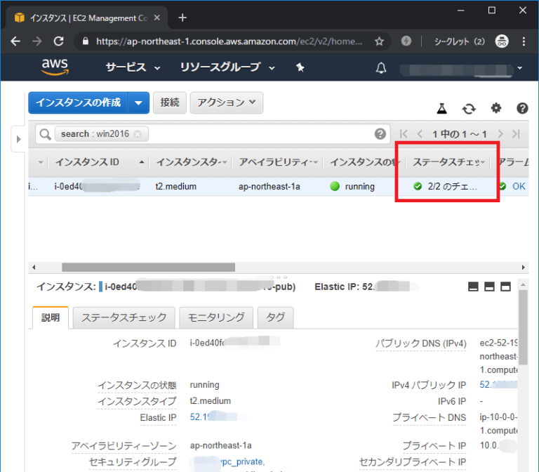
Task: Open the first column header dropdown
Action: [41, 162]
